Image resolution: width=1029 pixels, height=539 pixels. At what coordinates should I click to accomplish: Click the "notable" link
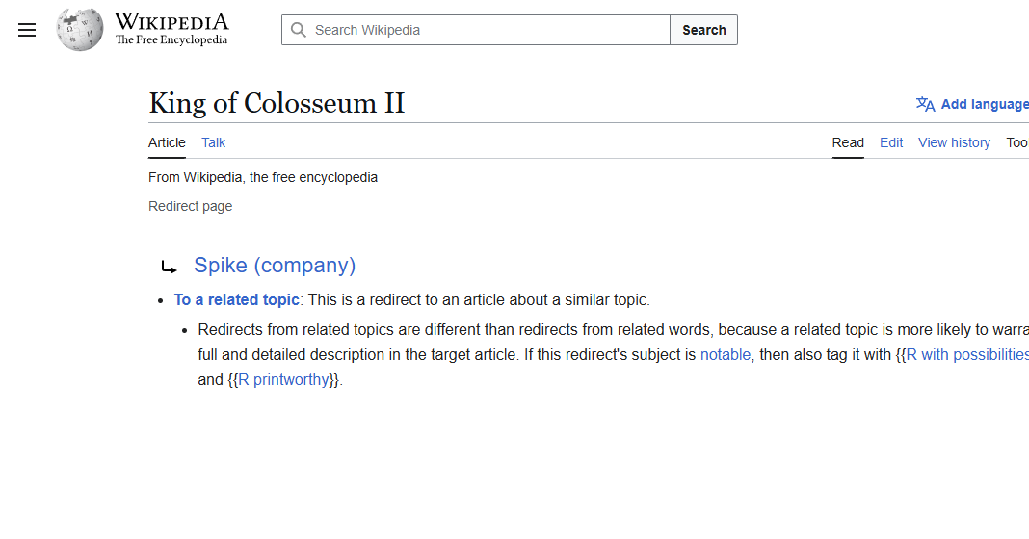[x=726, y=354]
